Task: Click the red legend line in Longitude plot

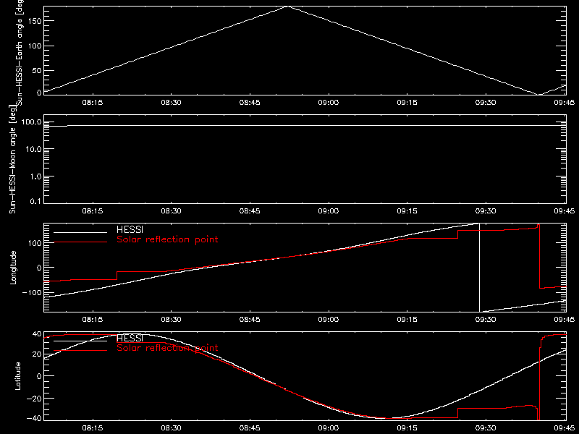Action: (80, 242)
